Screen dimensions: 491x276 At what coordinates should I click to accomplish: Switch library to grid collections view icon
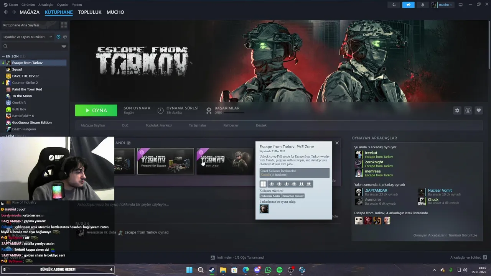pyautogui.click(x=64, y=25)
